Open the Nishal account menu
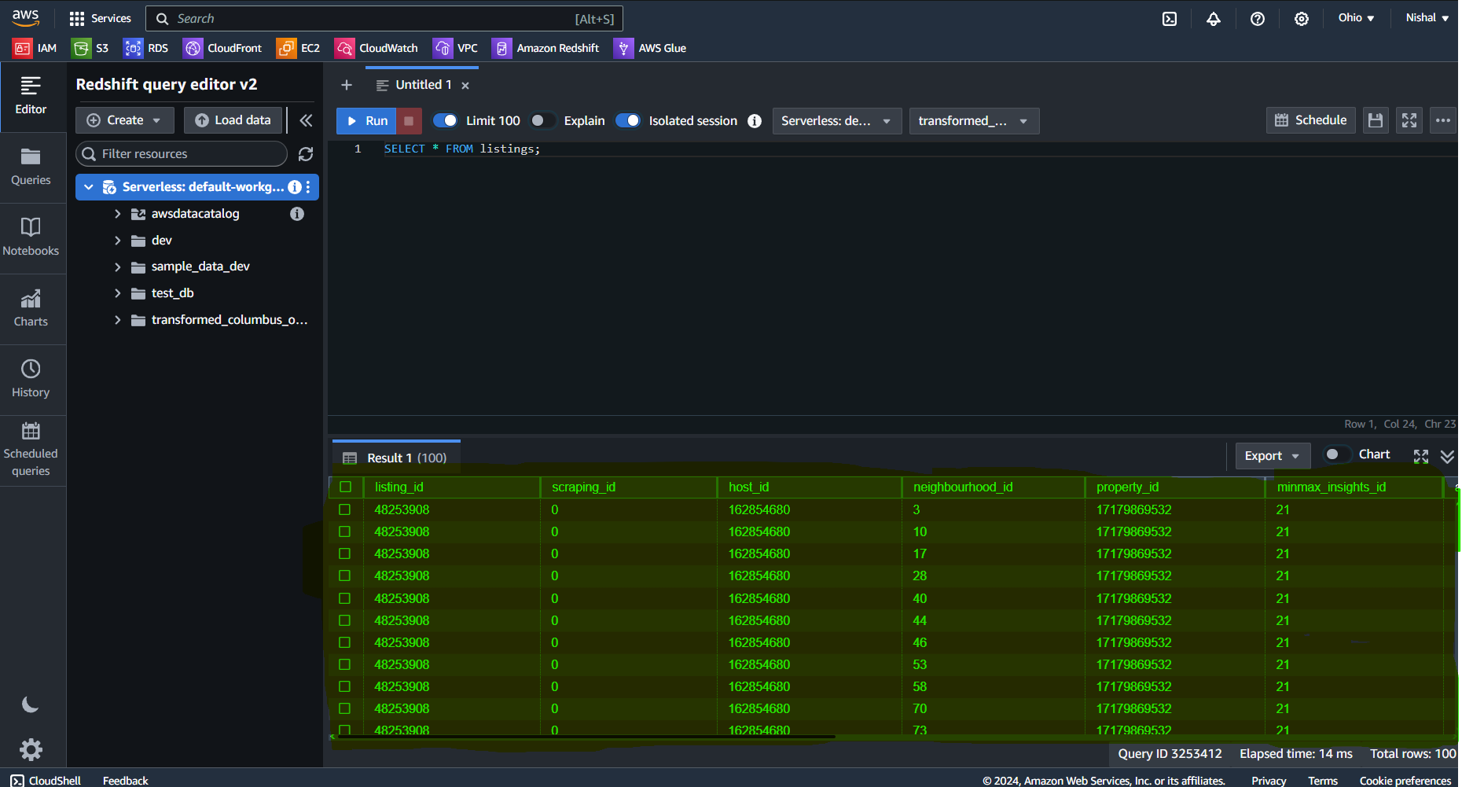 pyautogui.click(x=1427, y=18)
